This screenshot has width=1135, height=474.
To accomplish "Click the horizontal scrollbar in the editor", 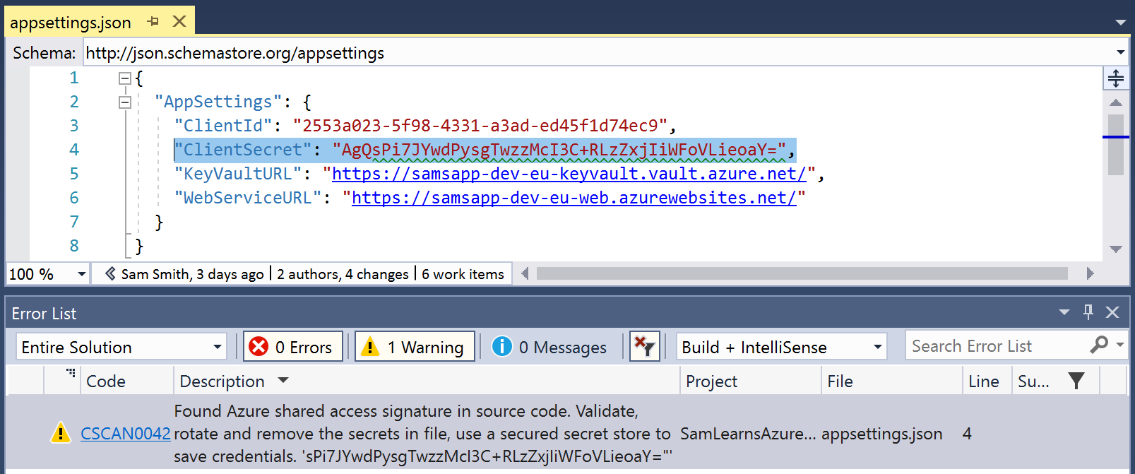I will [x=802, y=273].
